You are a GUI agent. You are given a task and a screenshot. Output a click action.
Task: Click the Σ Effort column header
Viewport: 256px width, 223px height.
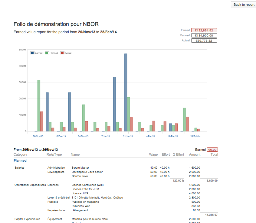pyautogui.click(x=178, y=154)
